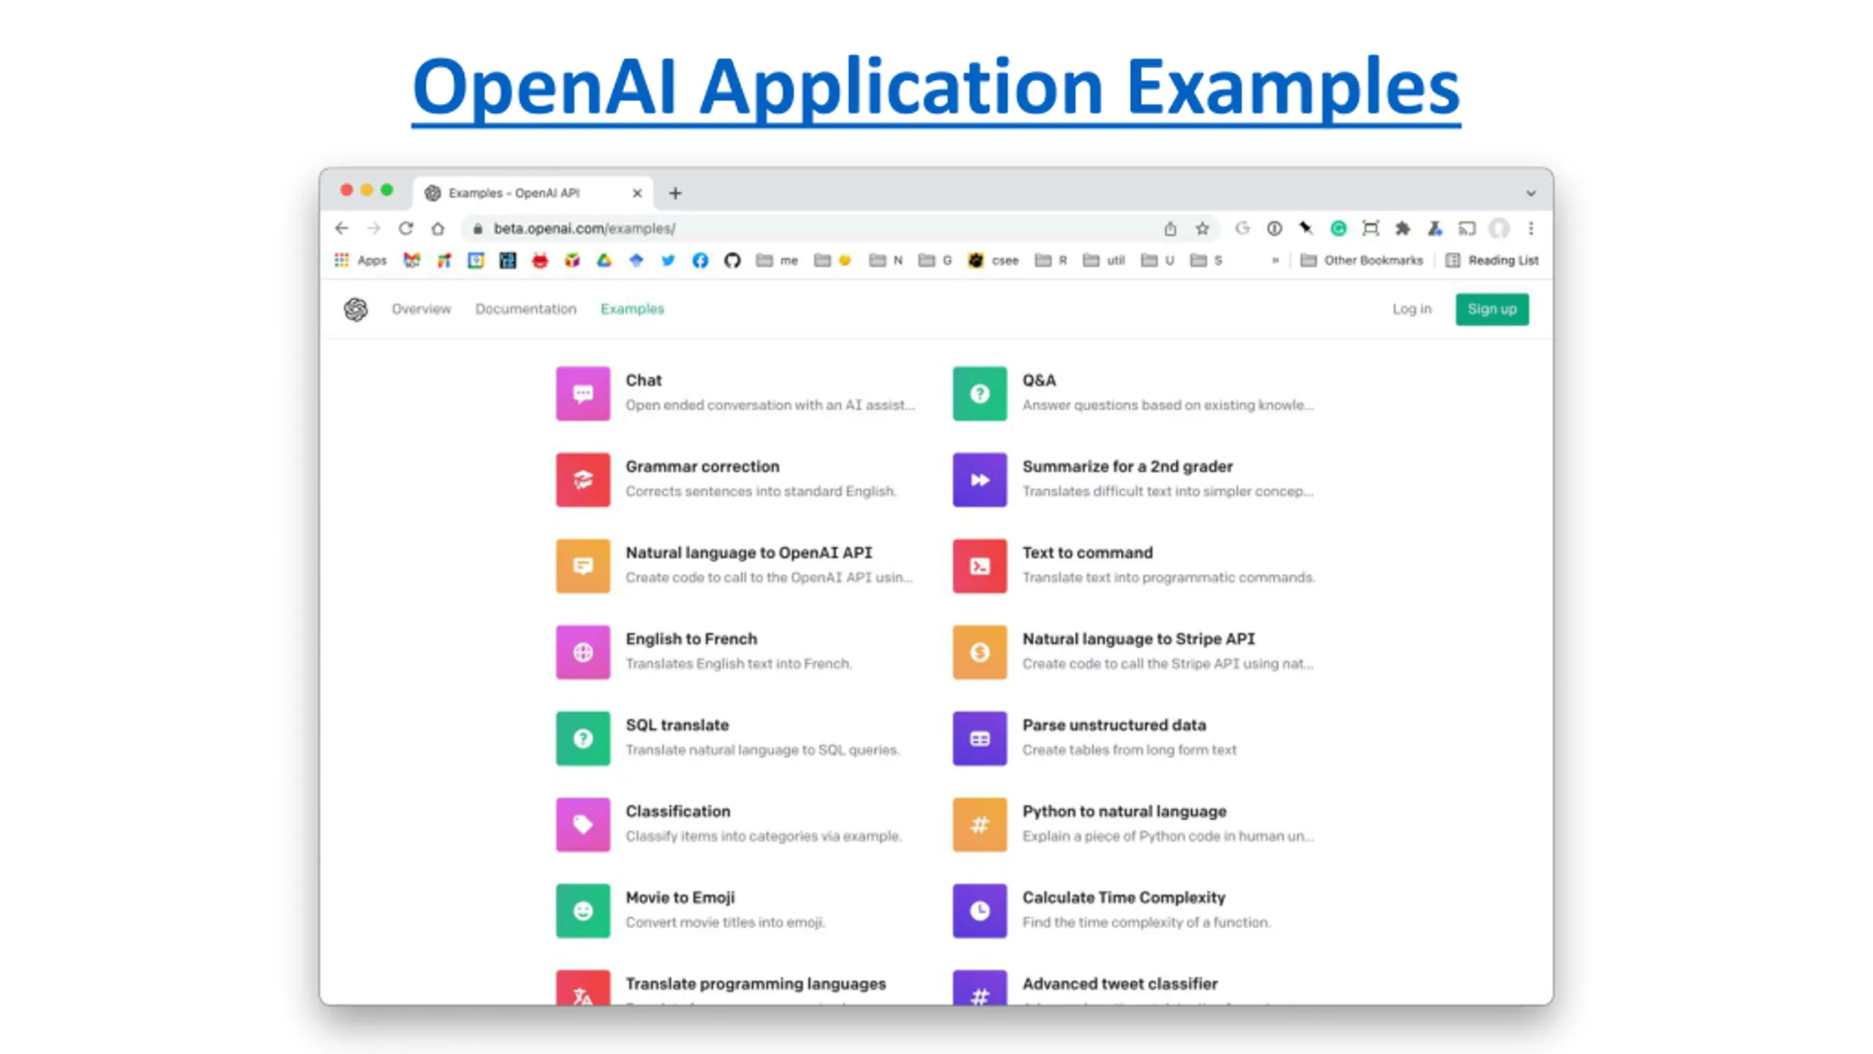The image size is (1873, 1054).
Task: Select the Examples nav tab
Action: pos(632,309)
